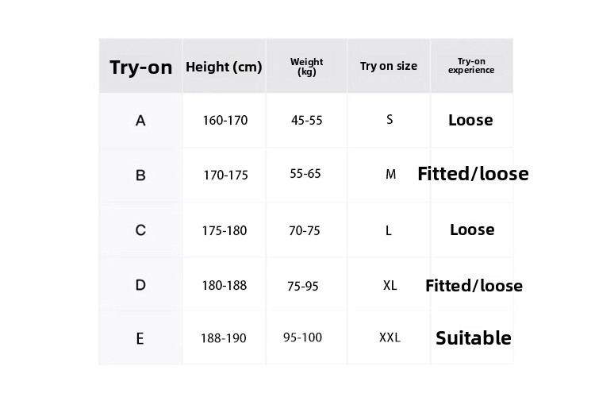Click the "Try-on" column header
Screen dimensions: 595x401
140,67
